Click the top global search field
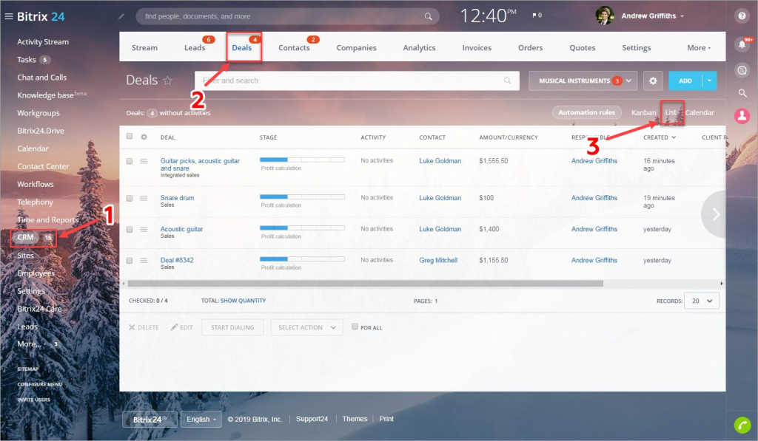Viewport: 758px width, 441px height. click(287, 16)
